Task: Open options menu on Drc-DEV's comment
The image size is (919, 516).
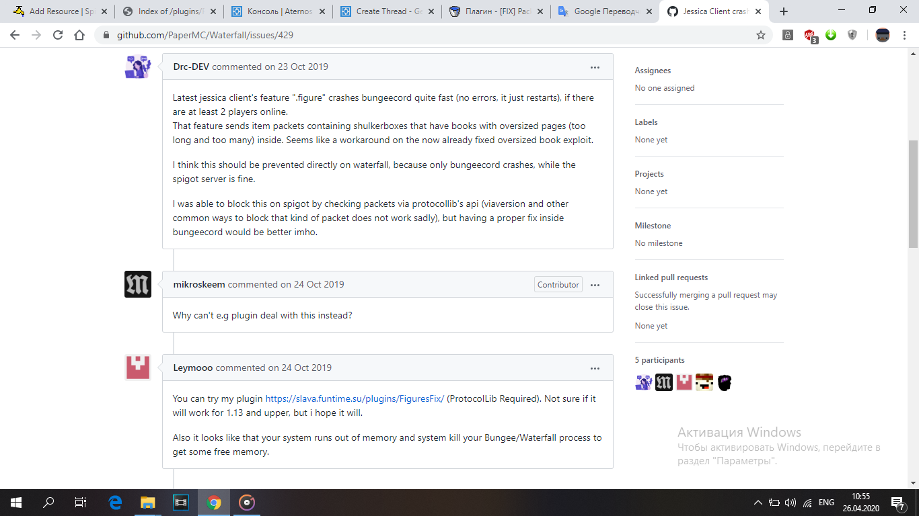Action: click(x=595, y=67)
